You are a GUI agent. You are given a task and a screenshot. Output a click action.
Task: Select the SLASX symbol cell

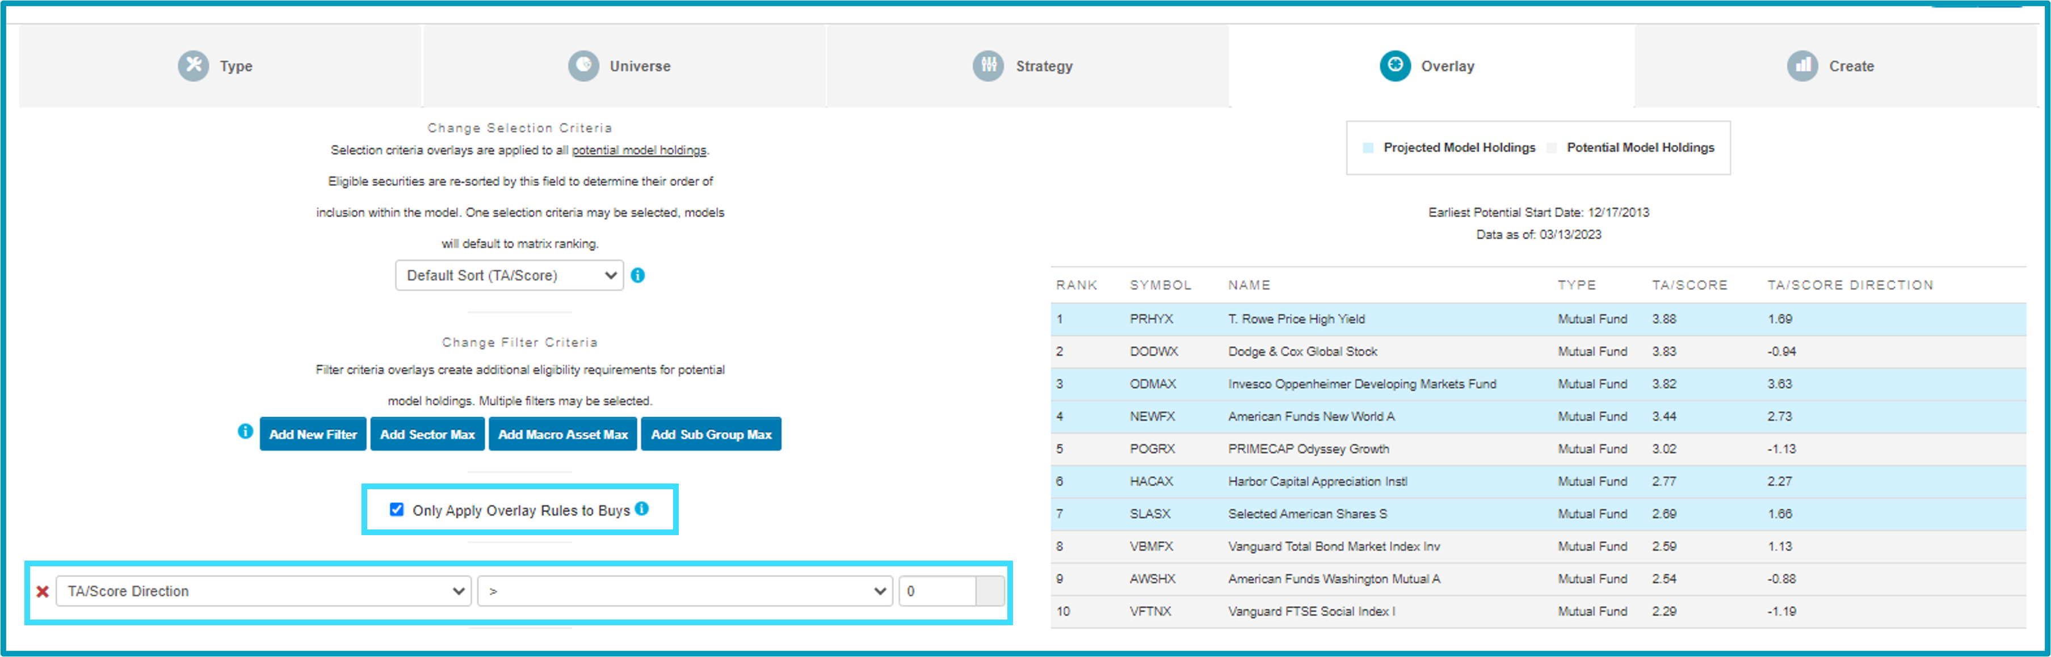tap(1150, 515)
